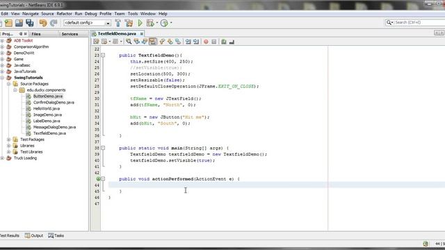The height and width of the screenshot is (250, 445).
Task: Click the Open Project toolbar icon
Action: point(19,23)
